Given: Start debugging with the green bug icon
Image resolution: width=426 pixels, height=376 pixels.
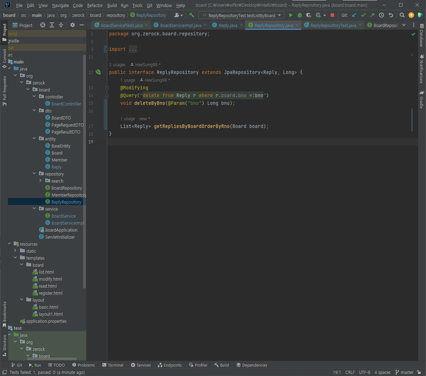Looking at the screenshot, I should [300, 15].
